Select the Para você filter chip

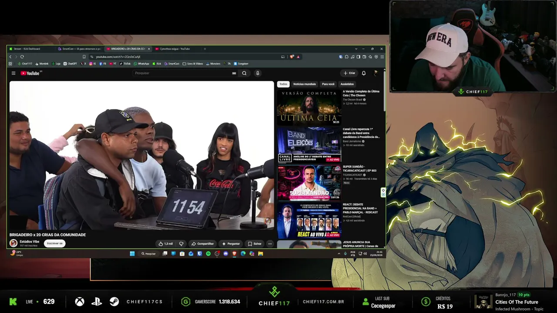click(x=328, y=84)
